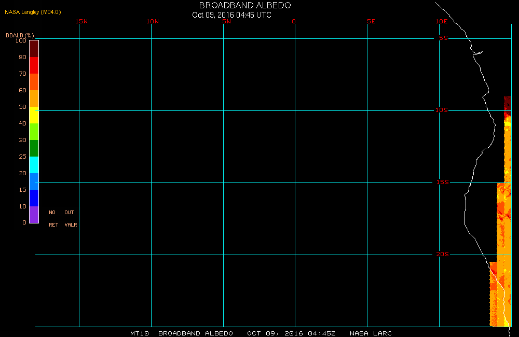Click the deep blue 10-15 legend swatch
The height and width of the screenshot is (337, 519).
(34, 198)
